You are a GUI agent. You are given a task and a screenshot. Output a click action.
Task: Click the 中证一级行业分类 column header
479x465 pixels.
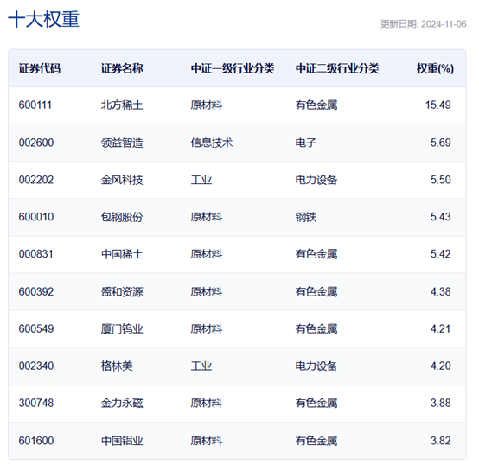point(233,68)
